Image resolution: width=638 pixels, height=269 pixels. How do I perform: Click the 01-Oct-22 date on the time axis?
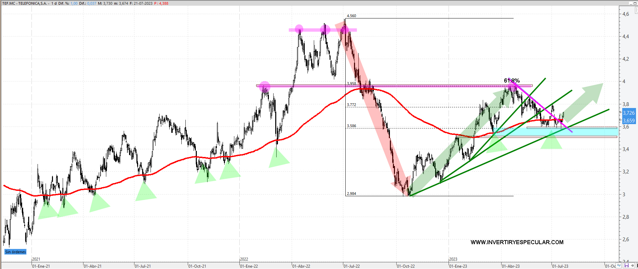coord(406,266)
